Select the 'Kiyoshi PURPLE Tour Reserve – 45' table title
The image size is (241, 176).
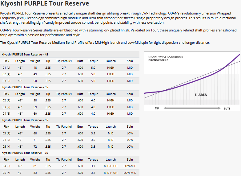point(25,55)
